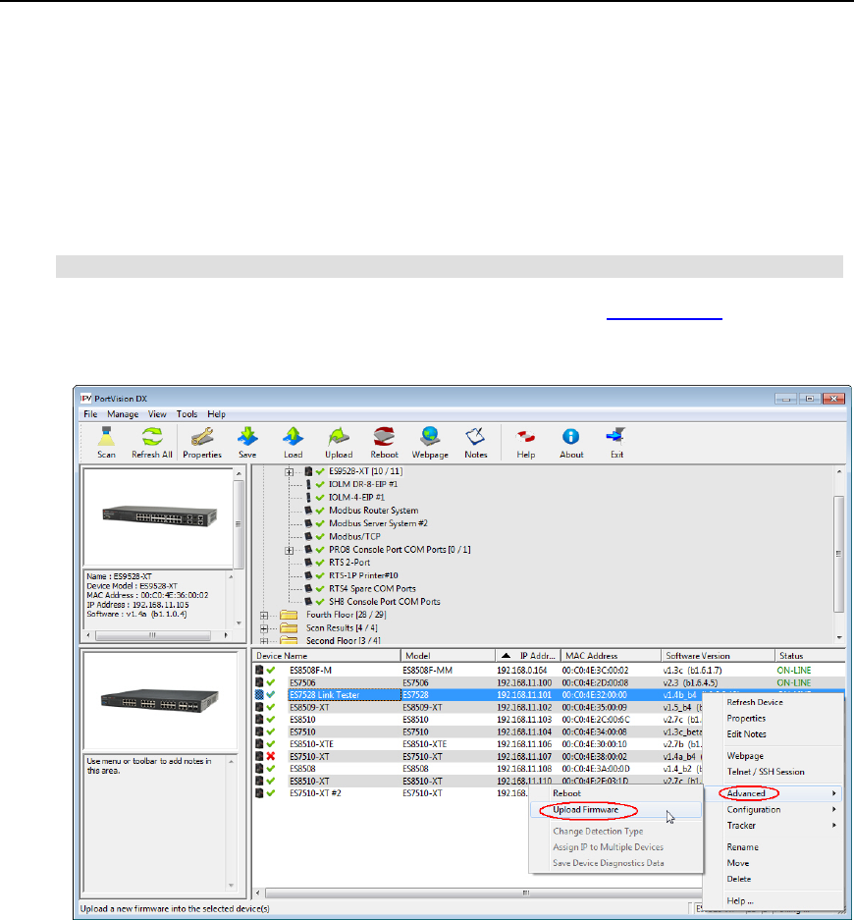Expand the Second Floor folder

click(264, 641)
